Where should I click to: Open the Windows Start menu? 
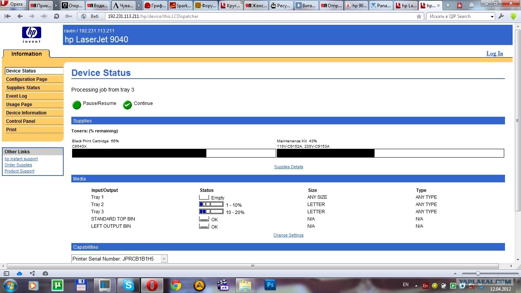[x=10, y=285]
